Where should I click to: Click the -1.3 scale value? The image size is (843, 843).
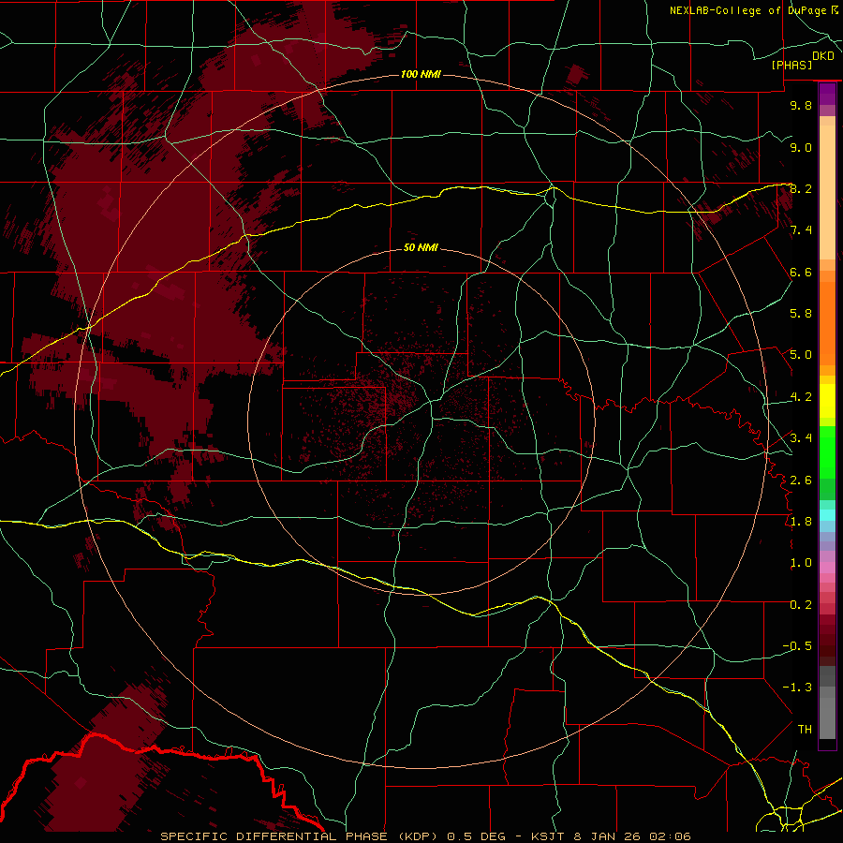coord(797,688)
